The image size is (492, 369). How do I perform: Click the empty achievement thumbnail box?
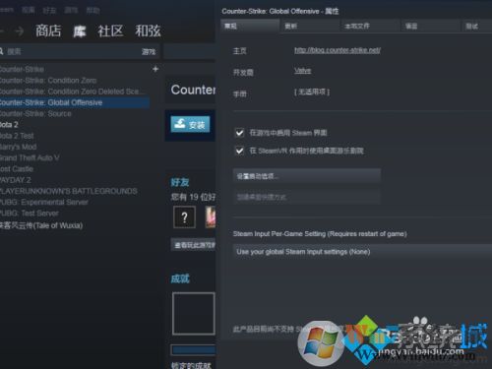tap(194, 314)
